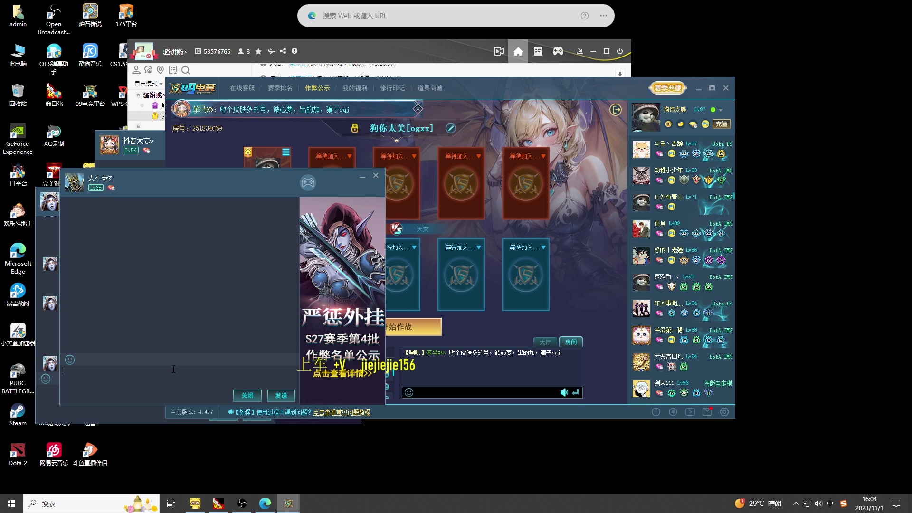The width and height of the screenshot is (912, 513).
Task: Click the 严惩外挂 banner in chat window
Action: tap(342, 300)
